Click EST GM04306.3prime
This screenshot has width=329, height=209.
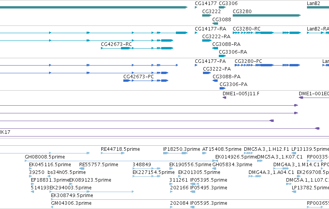click(71, 204)
